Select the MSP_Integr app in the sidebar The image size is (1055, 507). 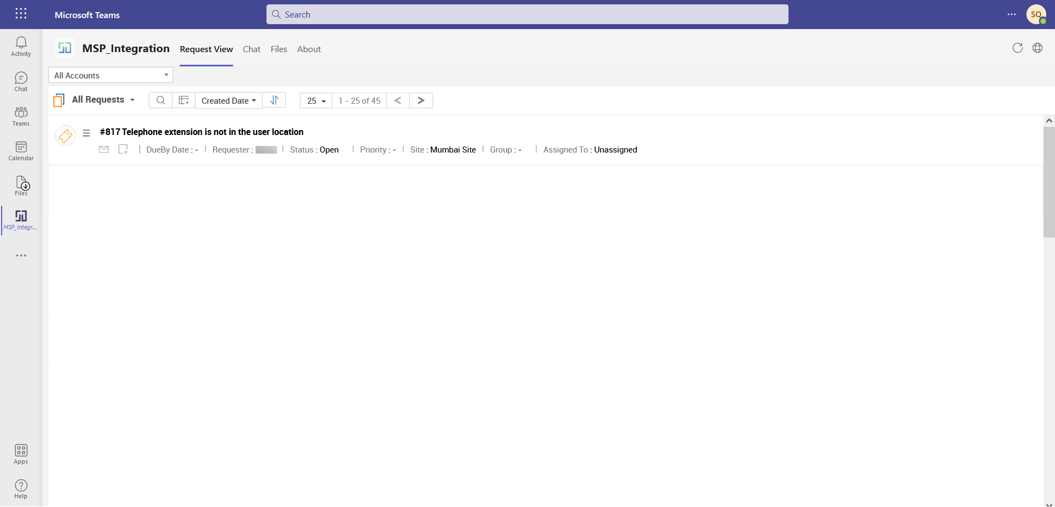pyautogui.click(x=21, y=219)
